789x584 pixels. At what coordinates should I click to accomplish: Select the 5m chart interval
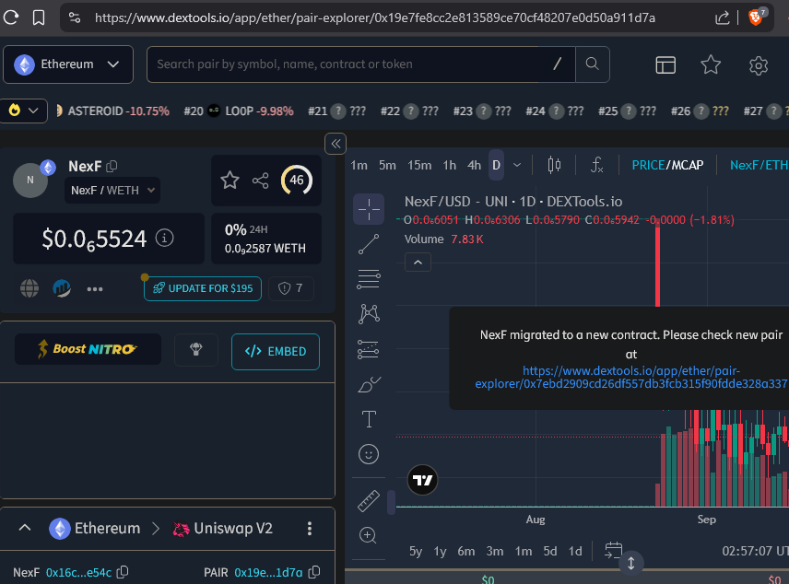(x=387, y=166)
